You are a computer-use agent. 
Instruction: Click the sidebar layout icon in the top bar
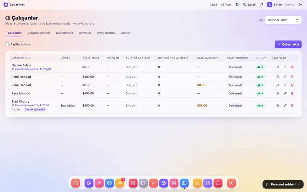click(237, 4)
